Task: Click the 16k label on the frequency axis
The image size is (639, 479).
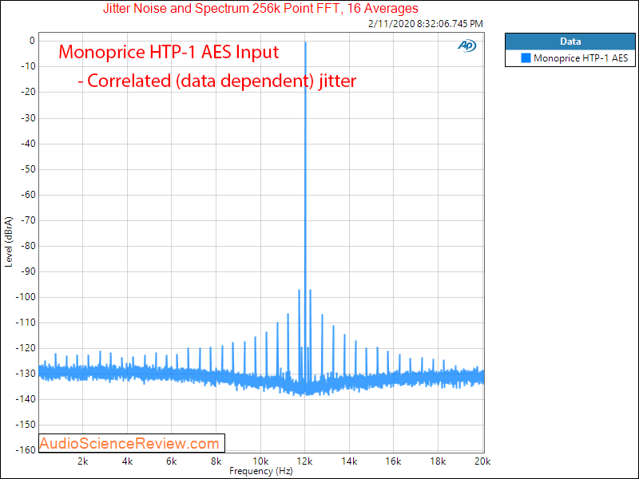Action: 393,461
